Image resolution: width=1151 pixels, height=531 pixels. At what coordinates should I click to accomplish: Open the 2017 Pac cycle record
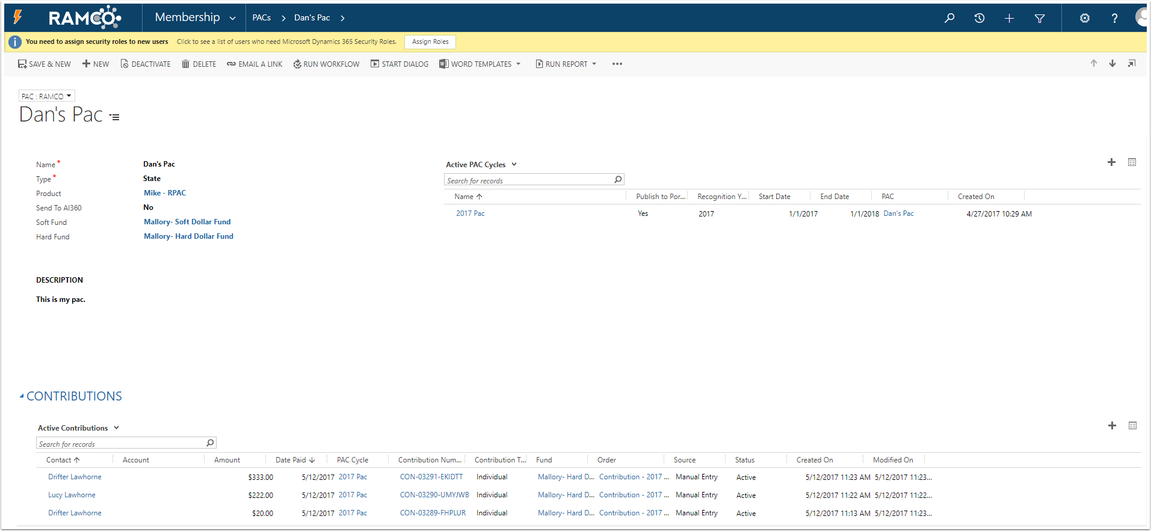(471, 213)
